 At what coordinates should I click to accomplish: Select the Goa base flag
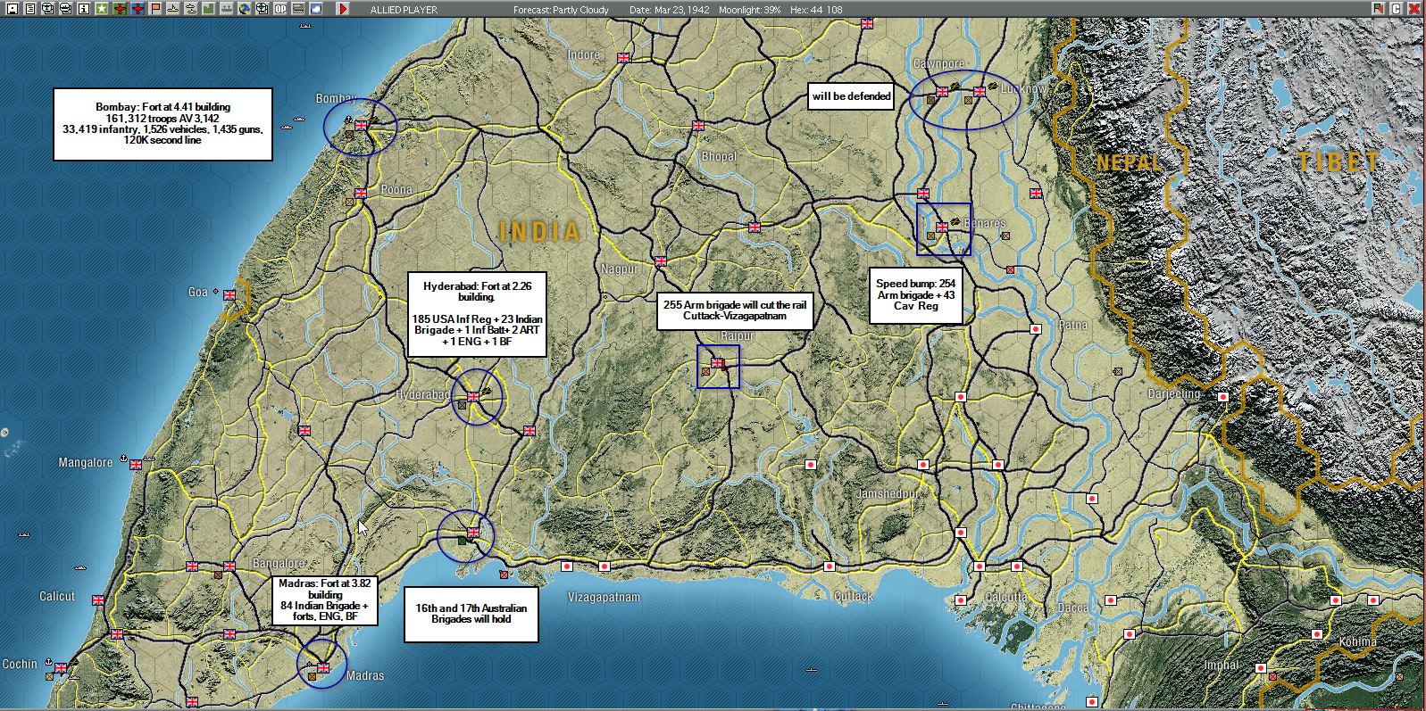tap(229, 294)
